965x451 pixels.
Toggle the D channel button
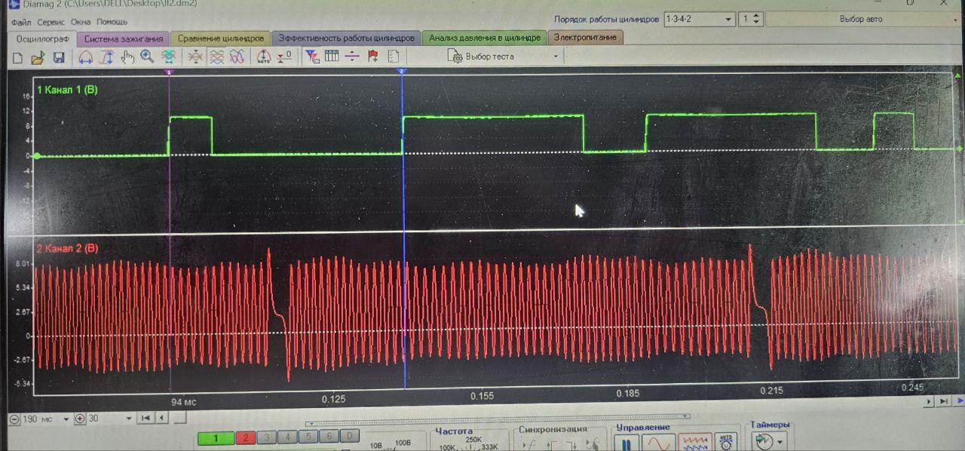click(350, 436)
